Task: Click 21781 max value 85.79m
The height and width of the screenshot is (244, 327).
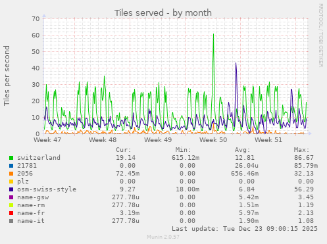Action: tap(306, 166)
